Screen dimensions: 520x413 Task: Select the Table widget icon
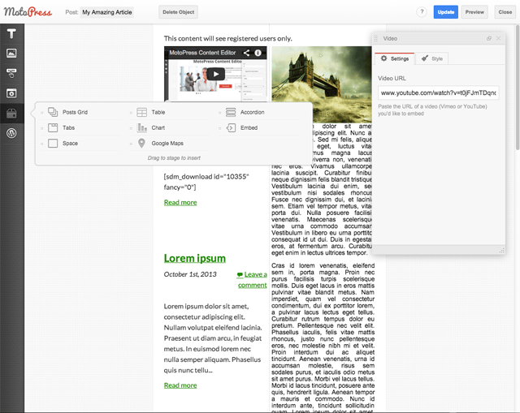141,112
